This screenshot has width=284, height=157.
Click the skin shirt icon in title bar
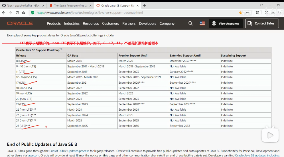coord(261,5)
